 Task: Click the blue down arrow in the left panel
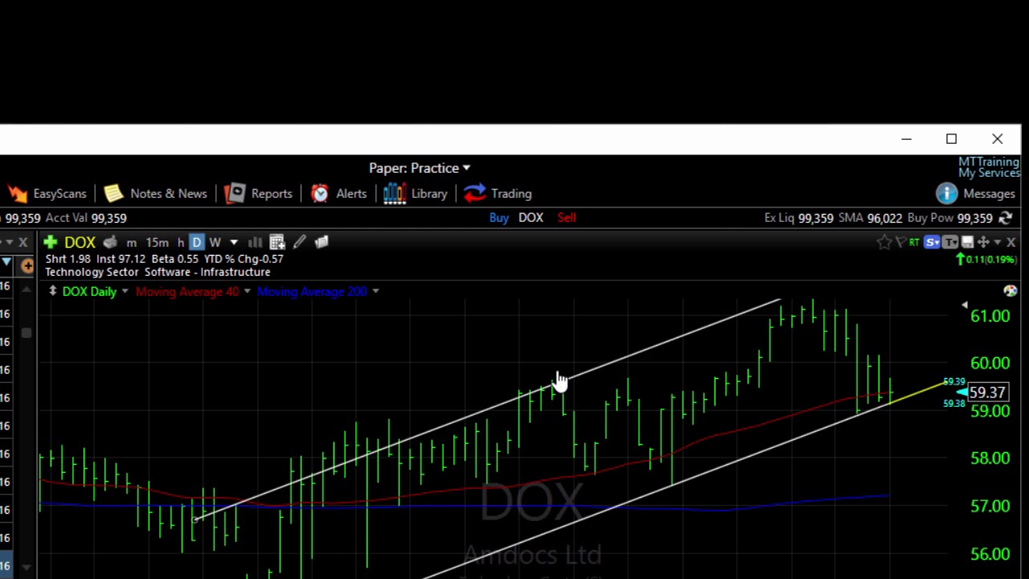point(6,263)
